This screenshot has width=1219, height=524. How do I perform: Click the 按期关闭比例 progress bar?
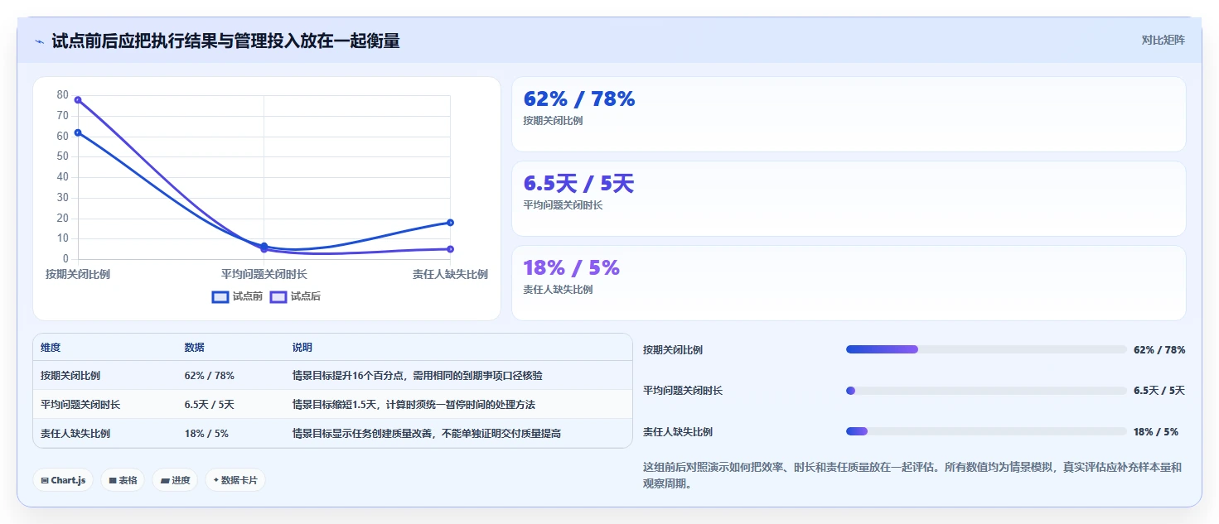[986, 349]
